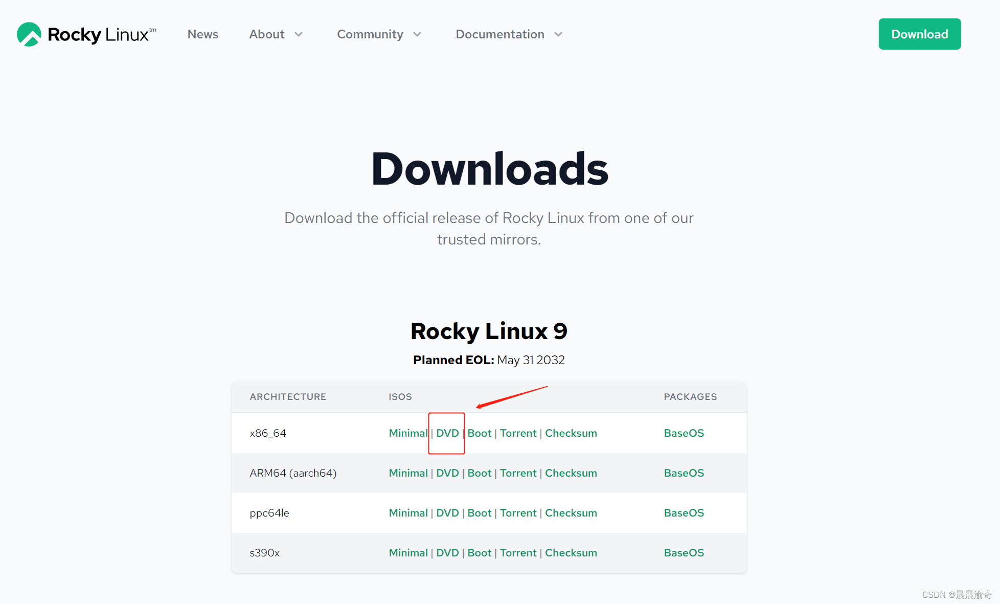The image size is (1000, 604).
Task: Select the ppc64le architecture cell
Action: (269, 513)
